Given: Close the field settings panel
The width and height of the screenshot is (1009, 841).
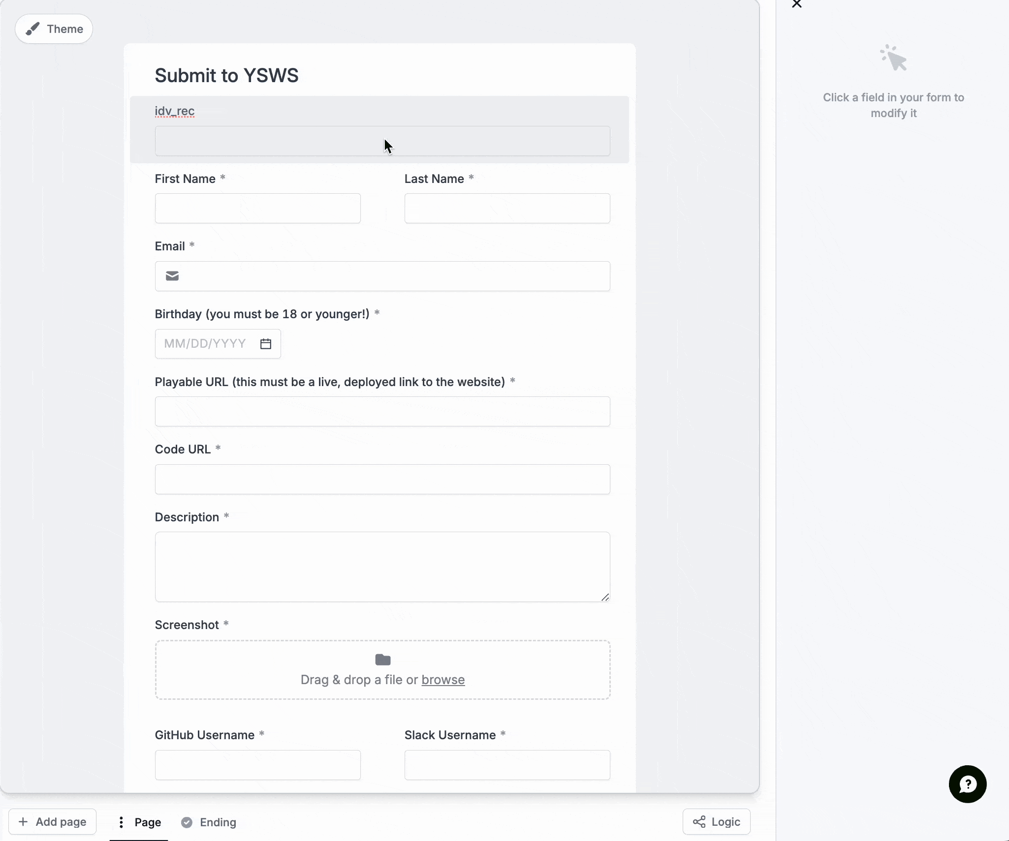Looking at the screenshot, I should click(x=796, y=4).
